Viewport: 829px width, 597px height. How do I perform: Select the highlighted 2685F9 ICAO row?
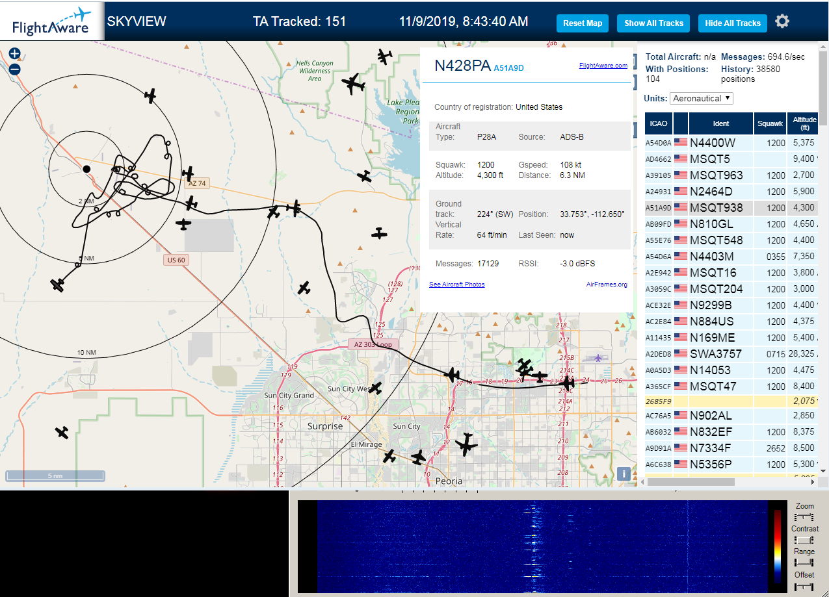coord(731,401)
